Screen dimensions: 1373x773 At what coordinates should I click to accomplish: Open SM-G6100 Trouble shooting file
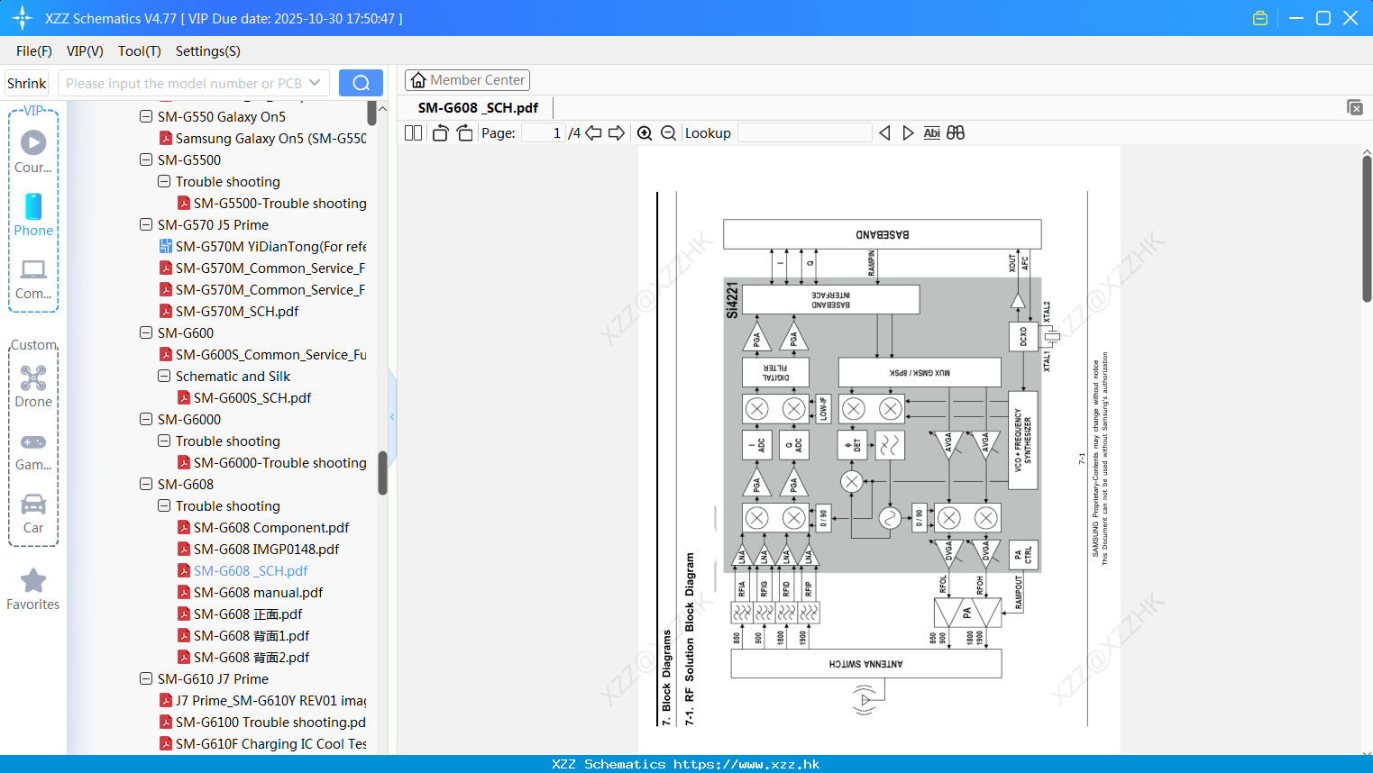tap(262, 722)
